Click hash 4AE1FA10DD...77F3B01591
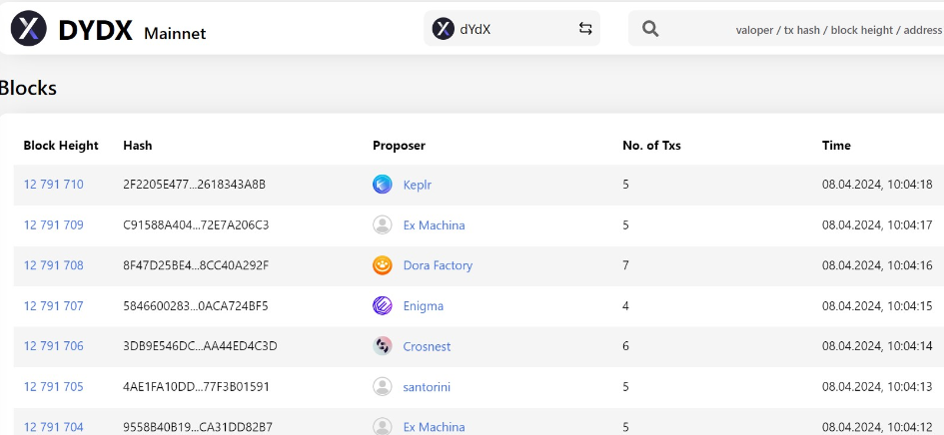 (196, 386)
